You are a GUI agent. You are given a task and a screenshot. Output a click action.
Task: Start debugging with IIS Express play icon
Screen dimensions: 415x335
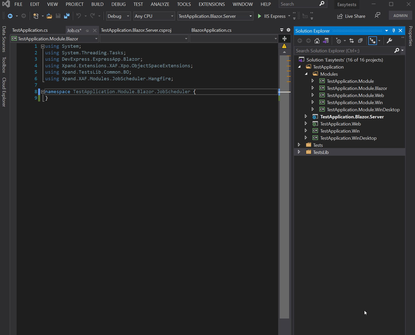tap(259, 16)
